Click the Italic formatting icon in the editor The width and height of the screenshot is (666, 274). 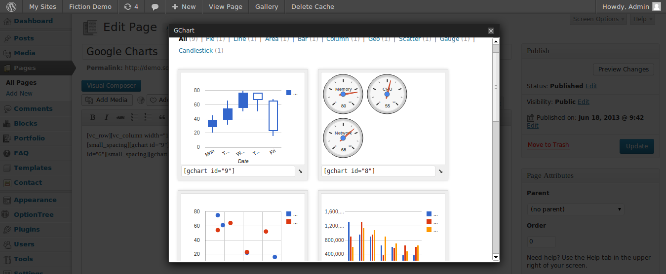(106, 117)
